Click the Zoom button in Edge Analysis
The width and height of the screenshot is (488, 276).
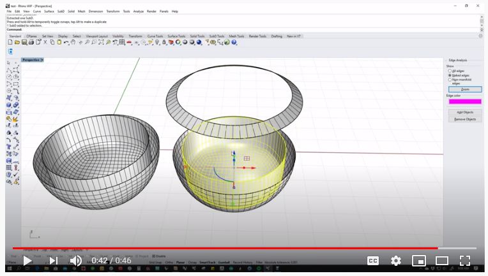(465, 89)
